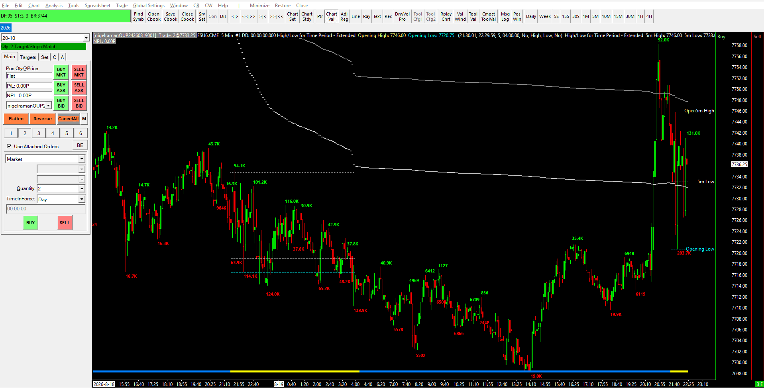Open Pos Win positions window

[x=517, y=16]
